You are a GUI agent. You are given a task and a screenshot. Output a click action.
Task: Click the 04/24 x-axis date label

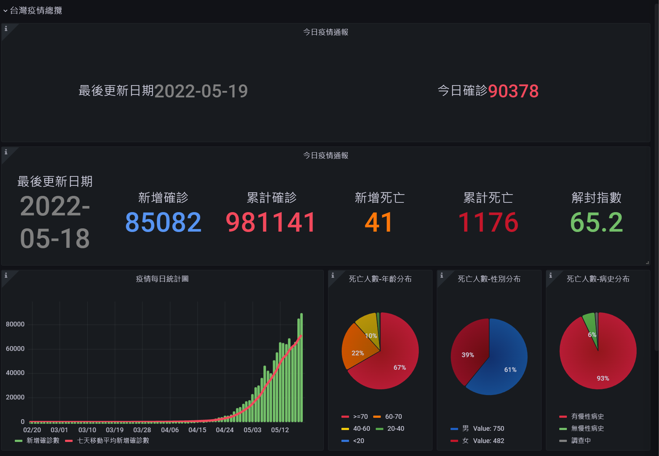point(225,430)
